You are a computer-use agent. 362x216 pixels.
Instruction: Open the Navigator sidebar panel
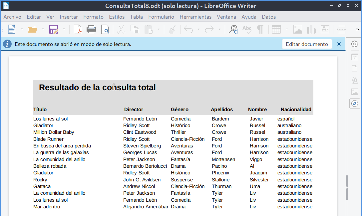click(x=355, y=104)
